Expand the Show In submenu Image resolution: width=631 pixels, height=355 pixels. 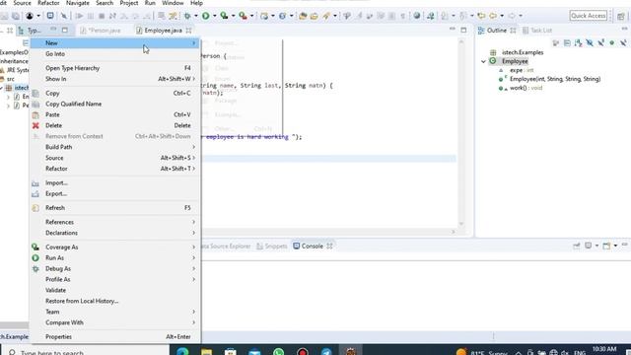click(116, 79)
